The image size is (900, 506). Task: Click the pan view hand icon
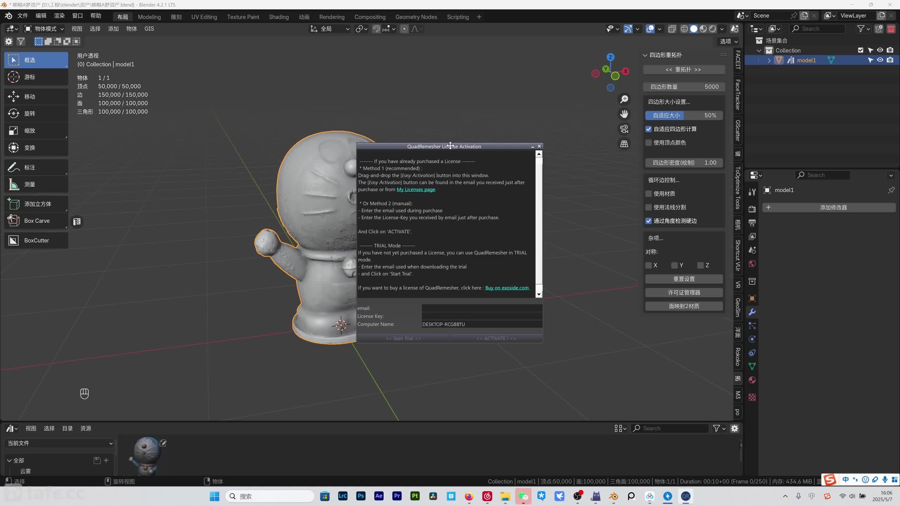(624, 114)
